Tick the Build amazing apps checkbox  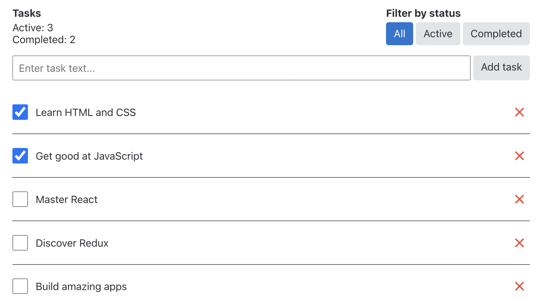(x=20, y=286)
